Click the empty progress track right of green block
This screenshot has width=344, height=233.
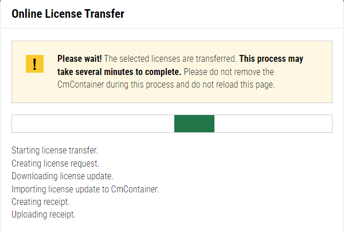click(273, 124)
